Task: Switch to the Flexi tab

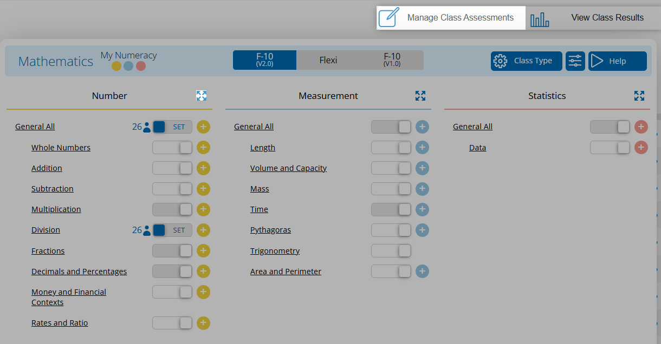Action: point(328,60)
